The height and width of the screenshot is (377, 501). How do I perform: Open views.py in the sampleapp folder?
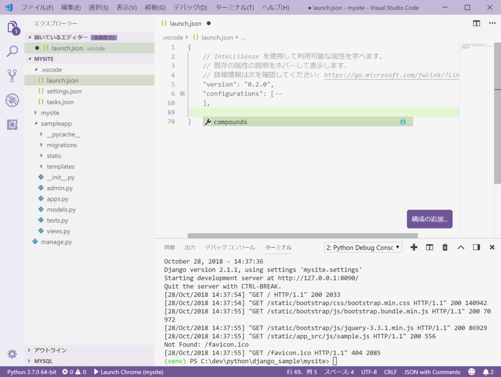pyautogui.click(x=90, y=231)
